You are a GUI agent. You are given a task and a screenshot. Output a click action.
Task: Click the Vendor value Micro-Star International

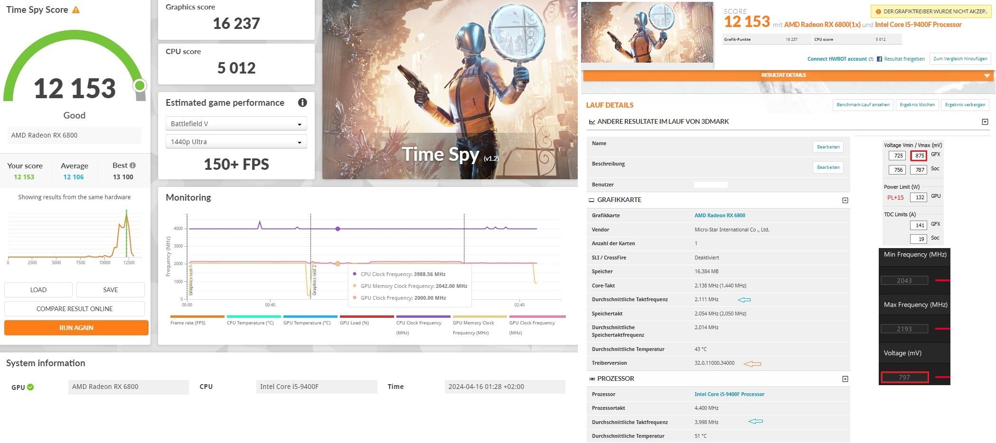pyautogui.click(x=732, y=230)
